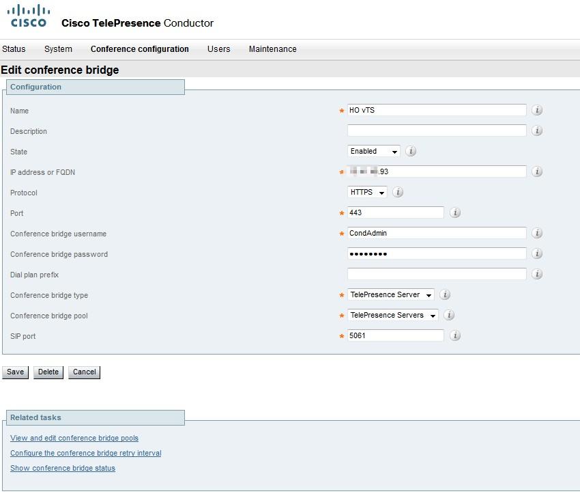Open info icon for Conference bridge password

click(537, 253)
